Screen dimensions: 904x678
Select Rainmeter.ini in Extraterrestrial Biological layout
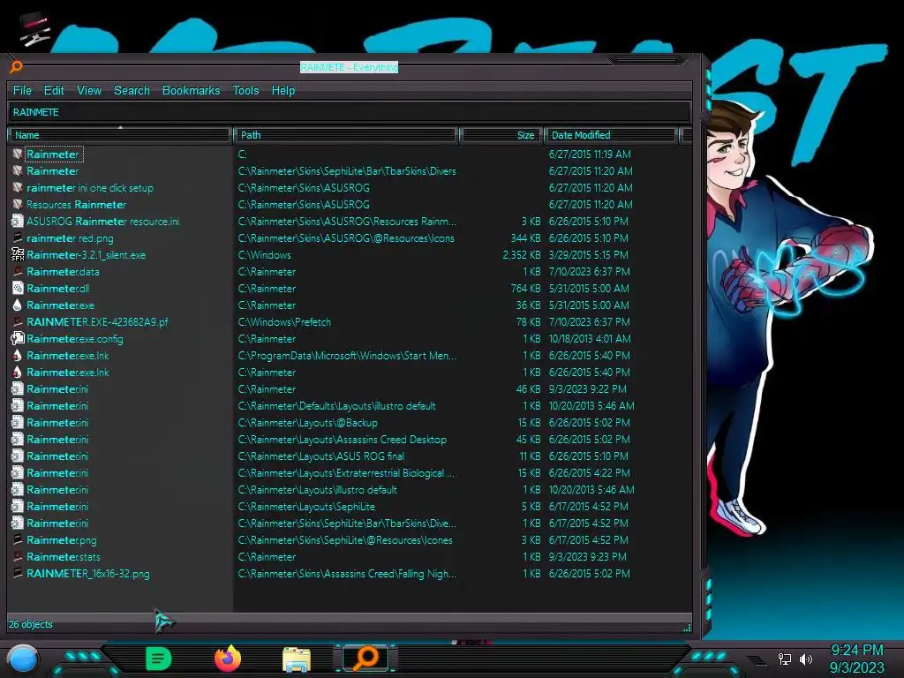pos(57,473)
